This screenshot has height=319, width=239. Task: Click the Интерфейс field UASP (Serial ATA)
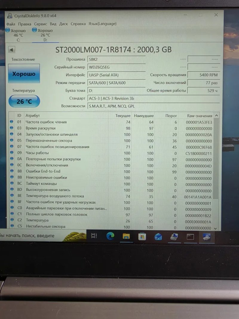tap(116, 75)
